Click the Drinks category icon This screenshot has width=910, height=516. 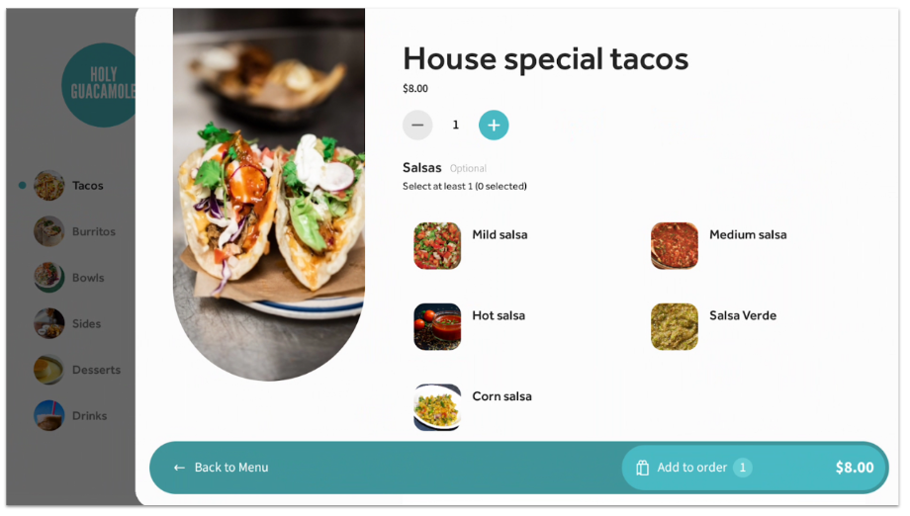pyautogui.click(x=48, y=416)
